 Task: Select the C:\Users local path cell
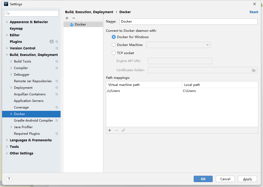point(220,91)
